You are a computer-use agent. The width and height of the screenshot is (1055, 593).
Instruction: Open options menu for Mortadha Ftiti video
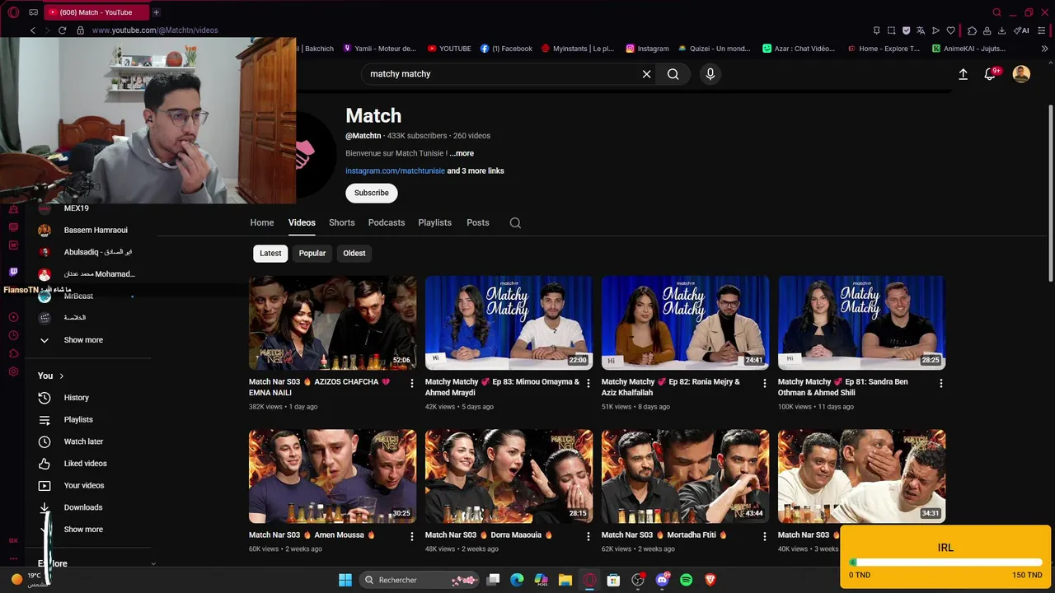765,536
